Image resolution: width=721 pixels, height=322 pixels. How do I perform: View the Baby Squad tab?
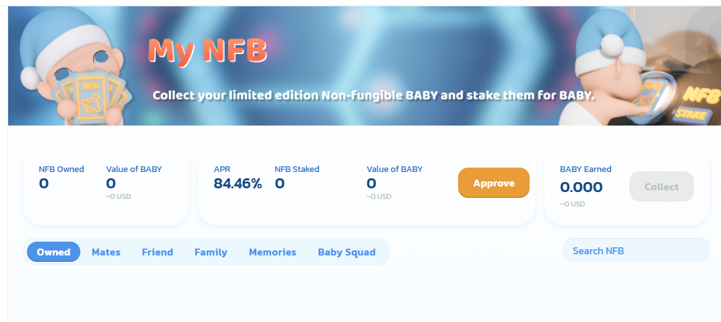tap(347, 252)
